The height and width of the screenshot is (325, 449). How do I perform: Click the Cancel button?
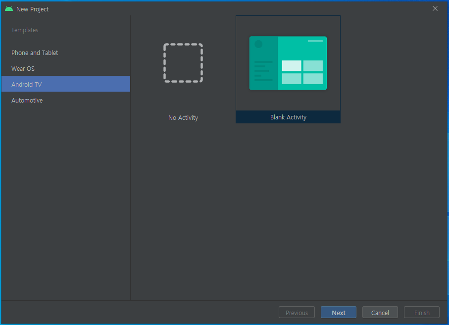tap(380, 313)
